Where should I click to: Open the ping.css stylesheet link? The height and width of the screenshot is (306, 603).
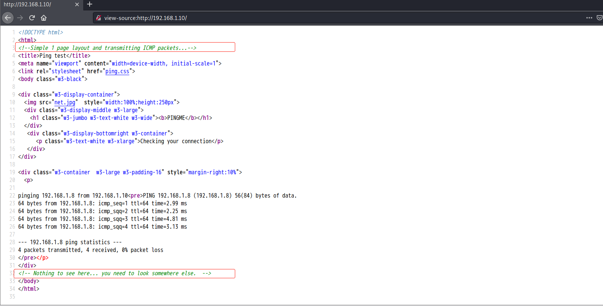click(117, 71)
